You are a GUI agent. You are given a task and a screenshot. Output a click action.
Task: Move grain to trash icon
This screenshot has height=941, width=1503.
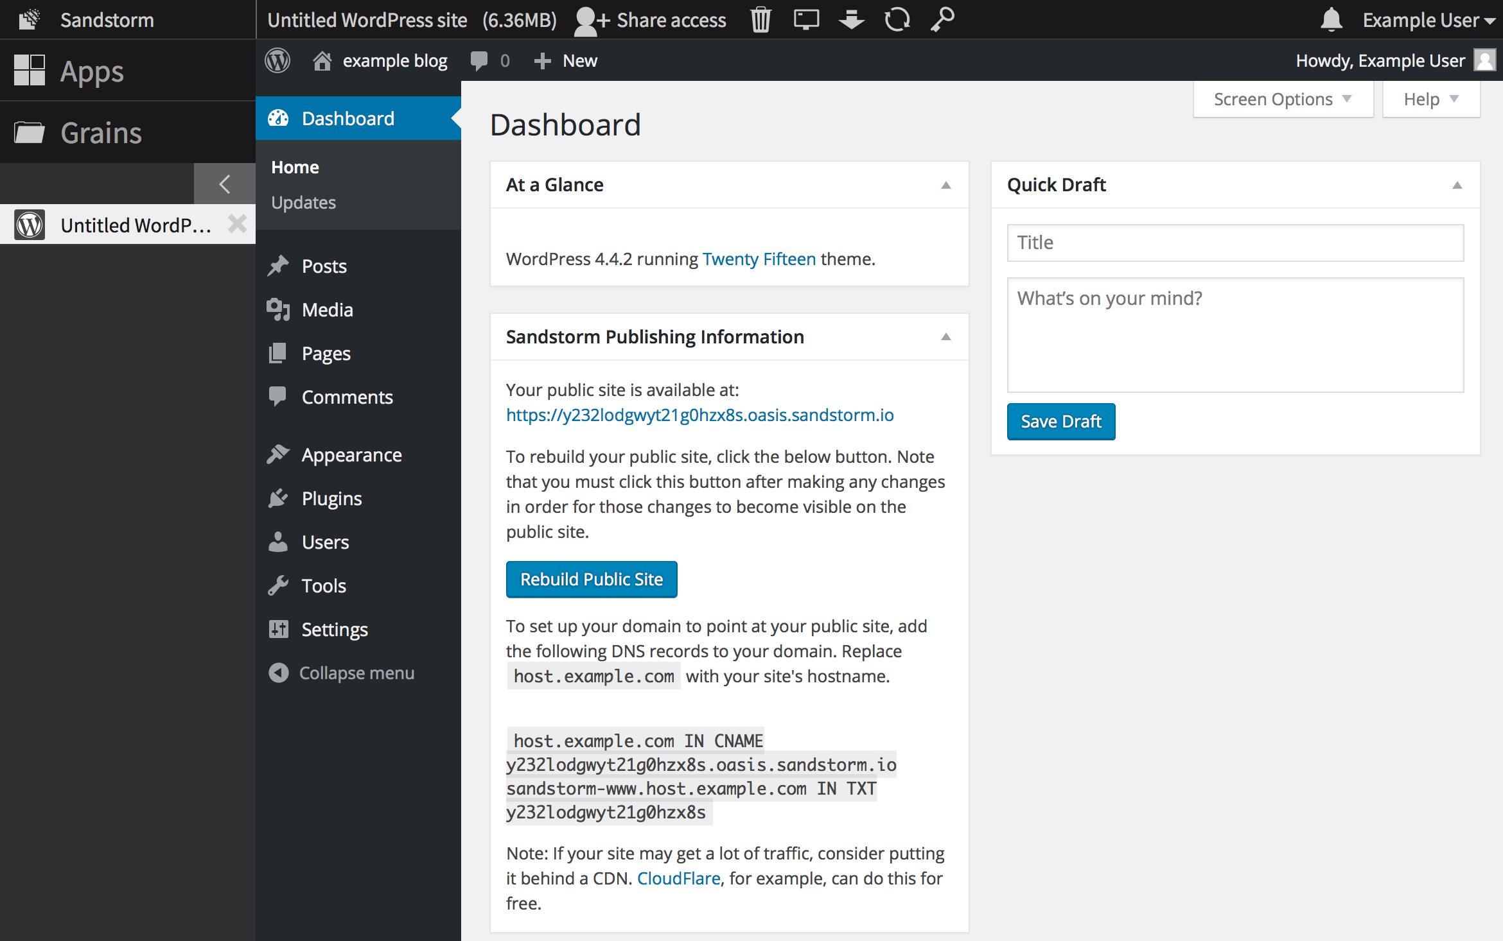760,20
